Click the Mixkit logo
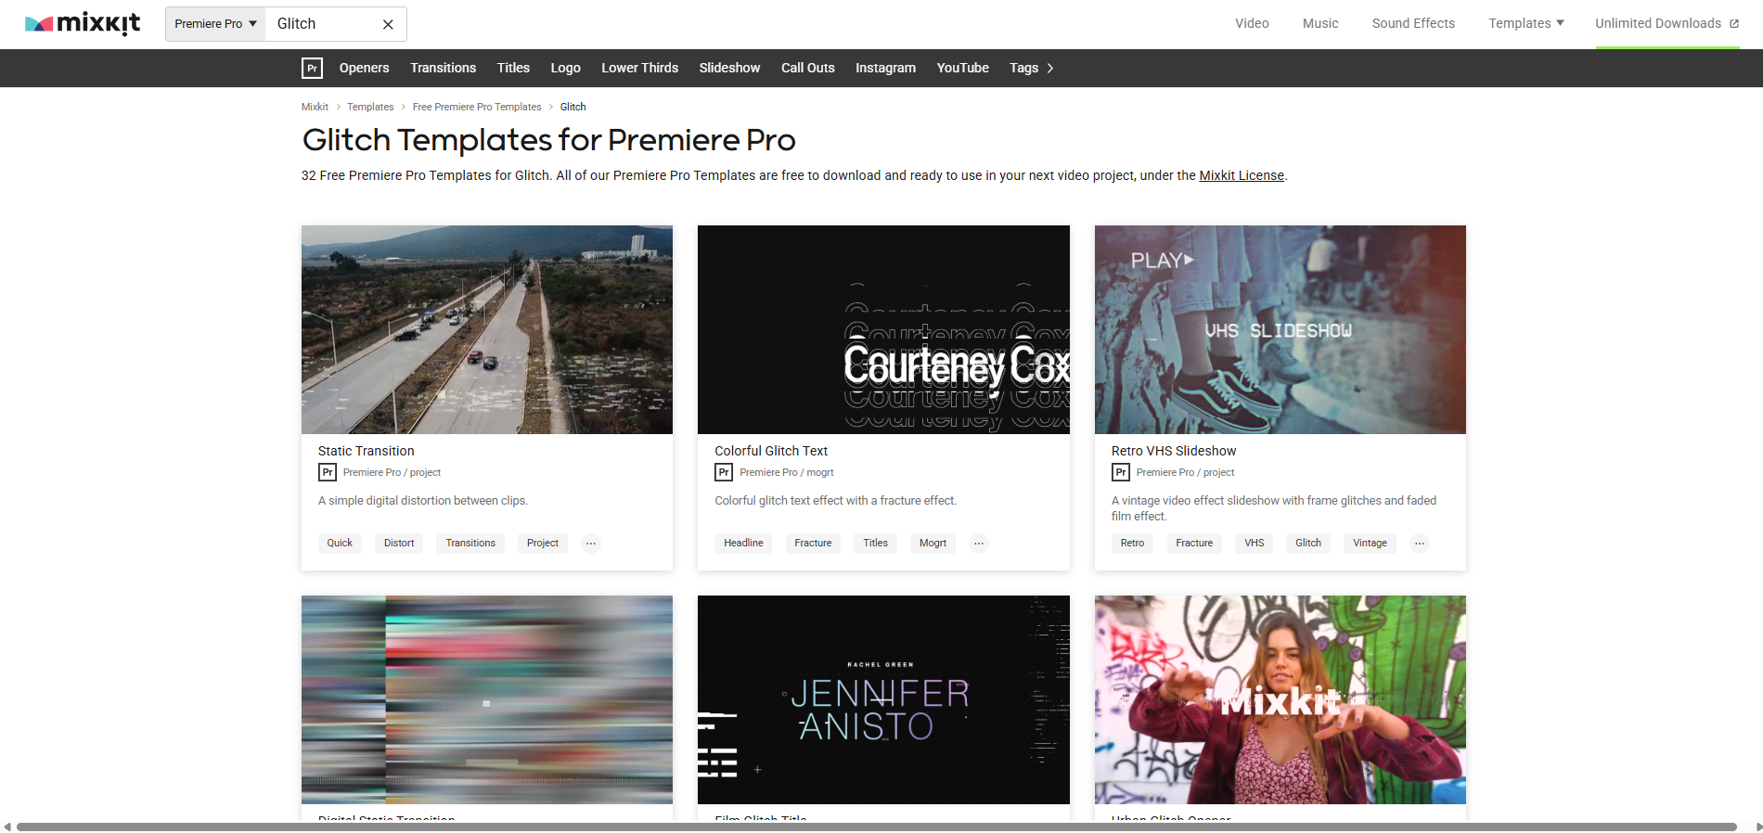The width and height of the screenshot is (1763, 833). pyautogui.click(x=83, y=23)
